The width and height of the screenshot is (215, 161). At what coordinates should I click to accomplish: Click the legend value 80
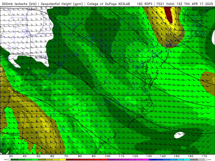80,156
